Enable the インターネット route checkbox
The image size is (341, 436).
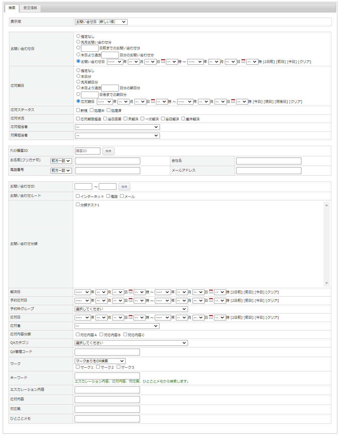click(x=78, y=196)
